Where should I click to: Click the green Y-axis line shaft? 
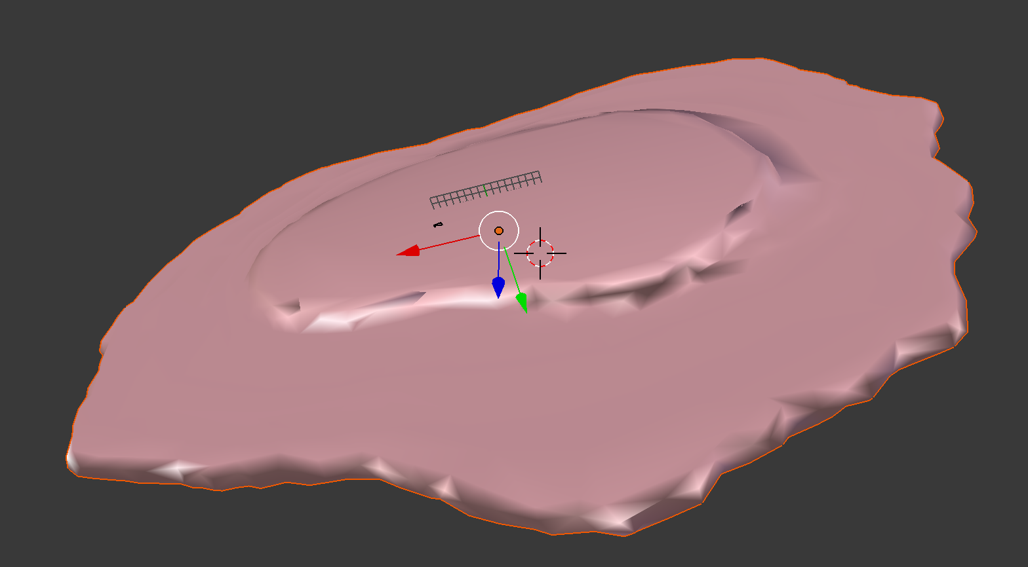pyautogui.click(x=512, y=272)
